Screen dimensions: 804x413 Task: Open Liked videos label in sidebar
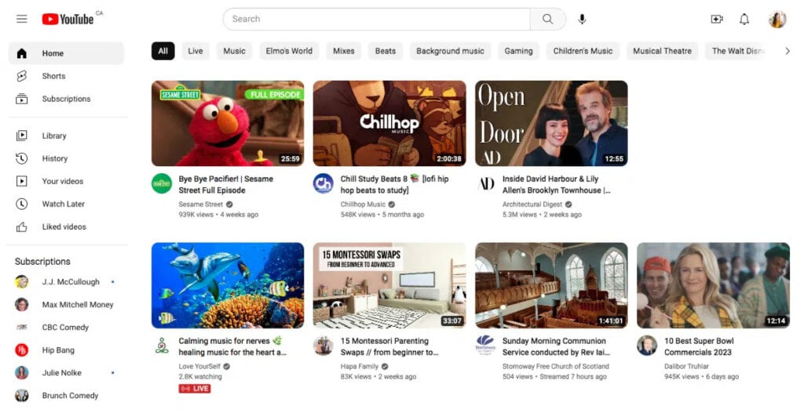tap(64, 226)
